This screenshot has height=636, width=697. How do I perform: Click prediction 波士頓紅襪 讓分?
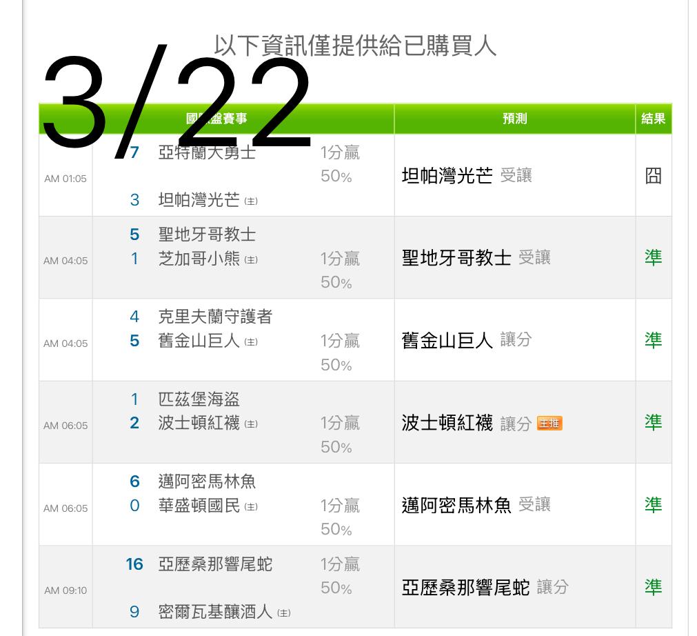tap(467, 423)
